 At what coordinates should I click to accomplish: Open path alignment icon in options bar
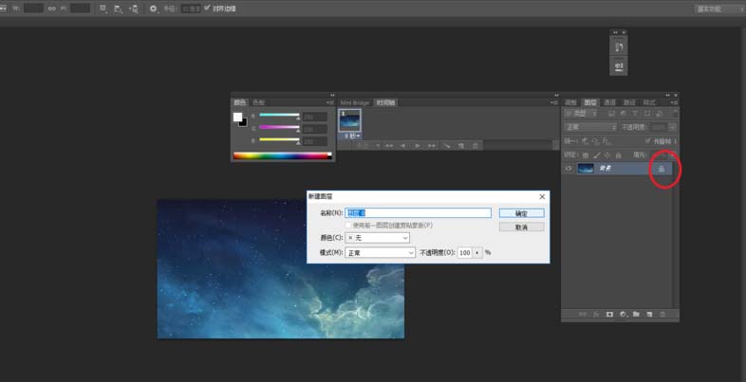tap(118, 9)
